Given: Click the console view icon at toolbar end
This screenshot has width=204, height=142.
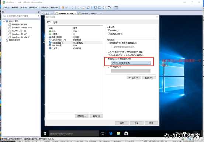Looking at the screenshot, I should pyautogui.click(x=116, y=7).
